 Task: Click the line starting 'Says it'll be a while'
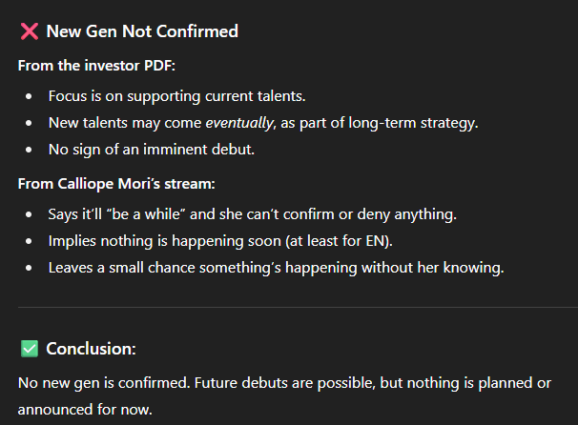click(253, 214)
